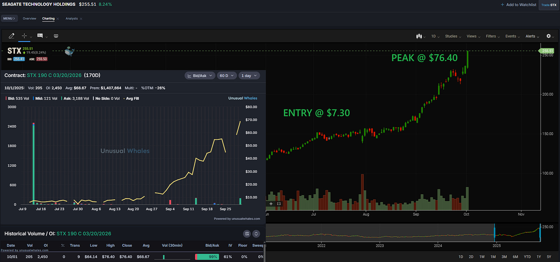Sort by the IV column header
Viewport: 560px width, 262px height.
point(230,245)
